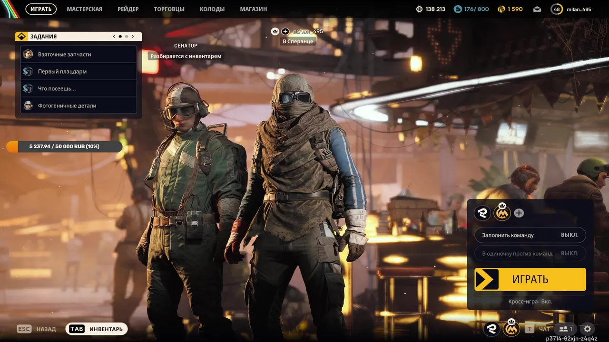The image size is (609, 342).
Task: Select the second quest page dot
Action: point(127,37)
